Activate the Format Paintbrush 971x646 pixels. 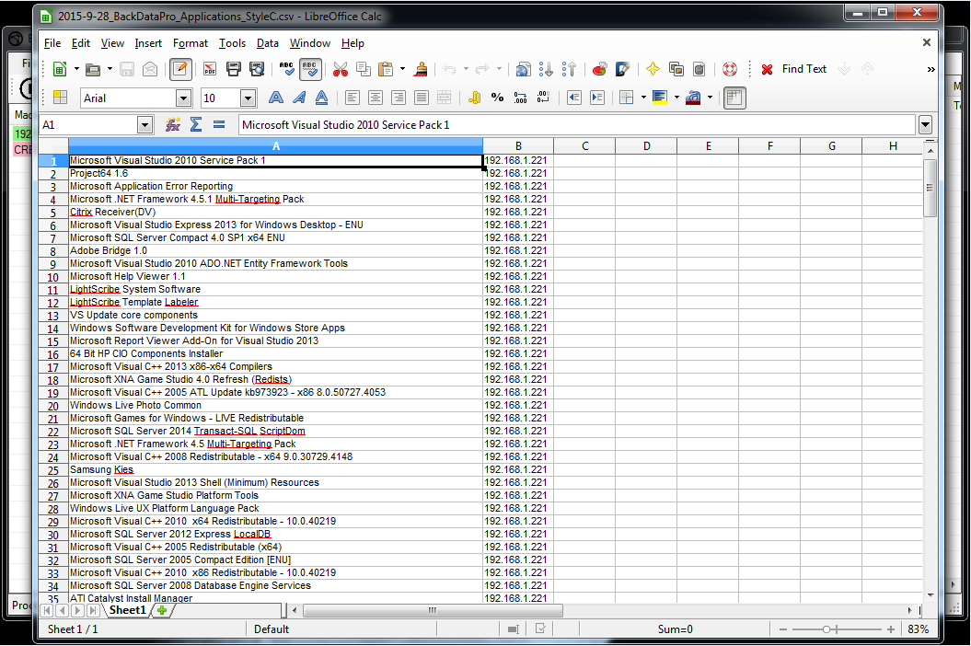click(x=422, y=69)
